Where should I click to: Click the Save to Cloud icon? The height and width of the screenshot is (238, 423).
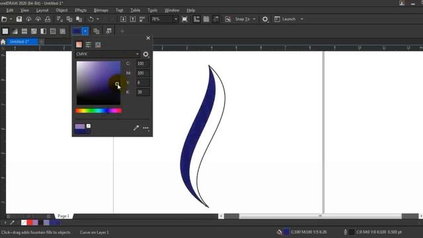click(x=38, y=19)
